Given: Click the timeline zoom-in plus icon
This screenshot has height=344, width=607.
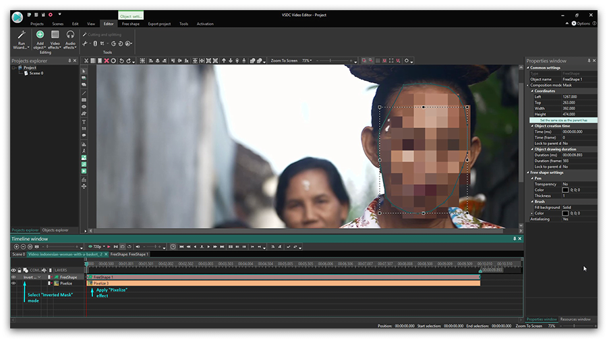Looking at the screenshot, I should tap(16, 246).
